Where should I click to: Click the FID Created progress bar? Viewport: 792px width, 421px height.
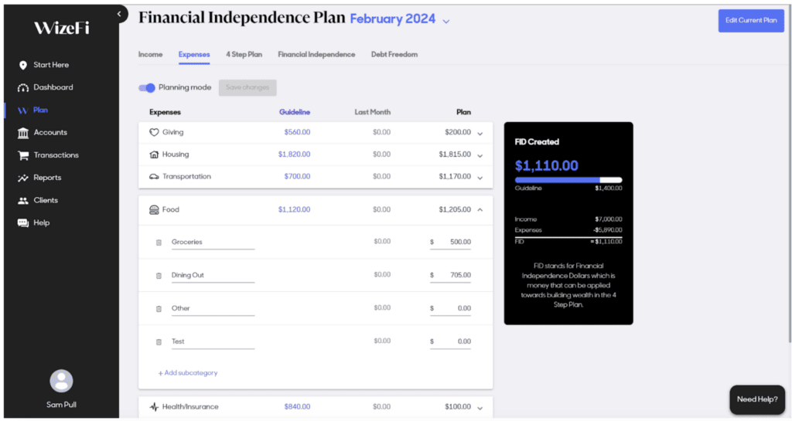(568, 180)
